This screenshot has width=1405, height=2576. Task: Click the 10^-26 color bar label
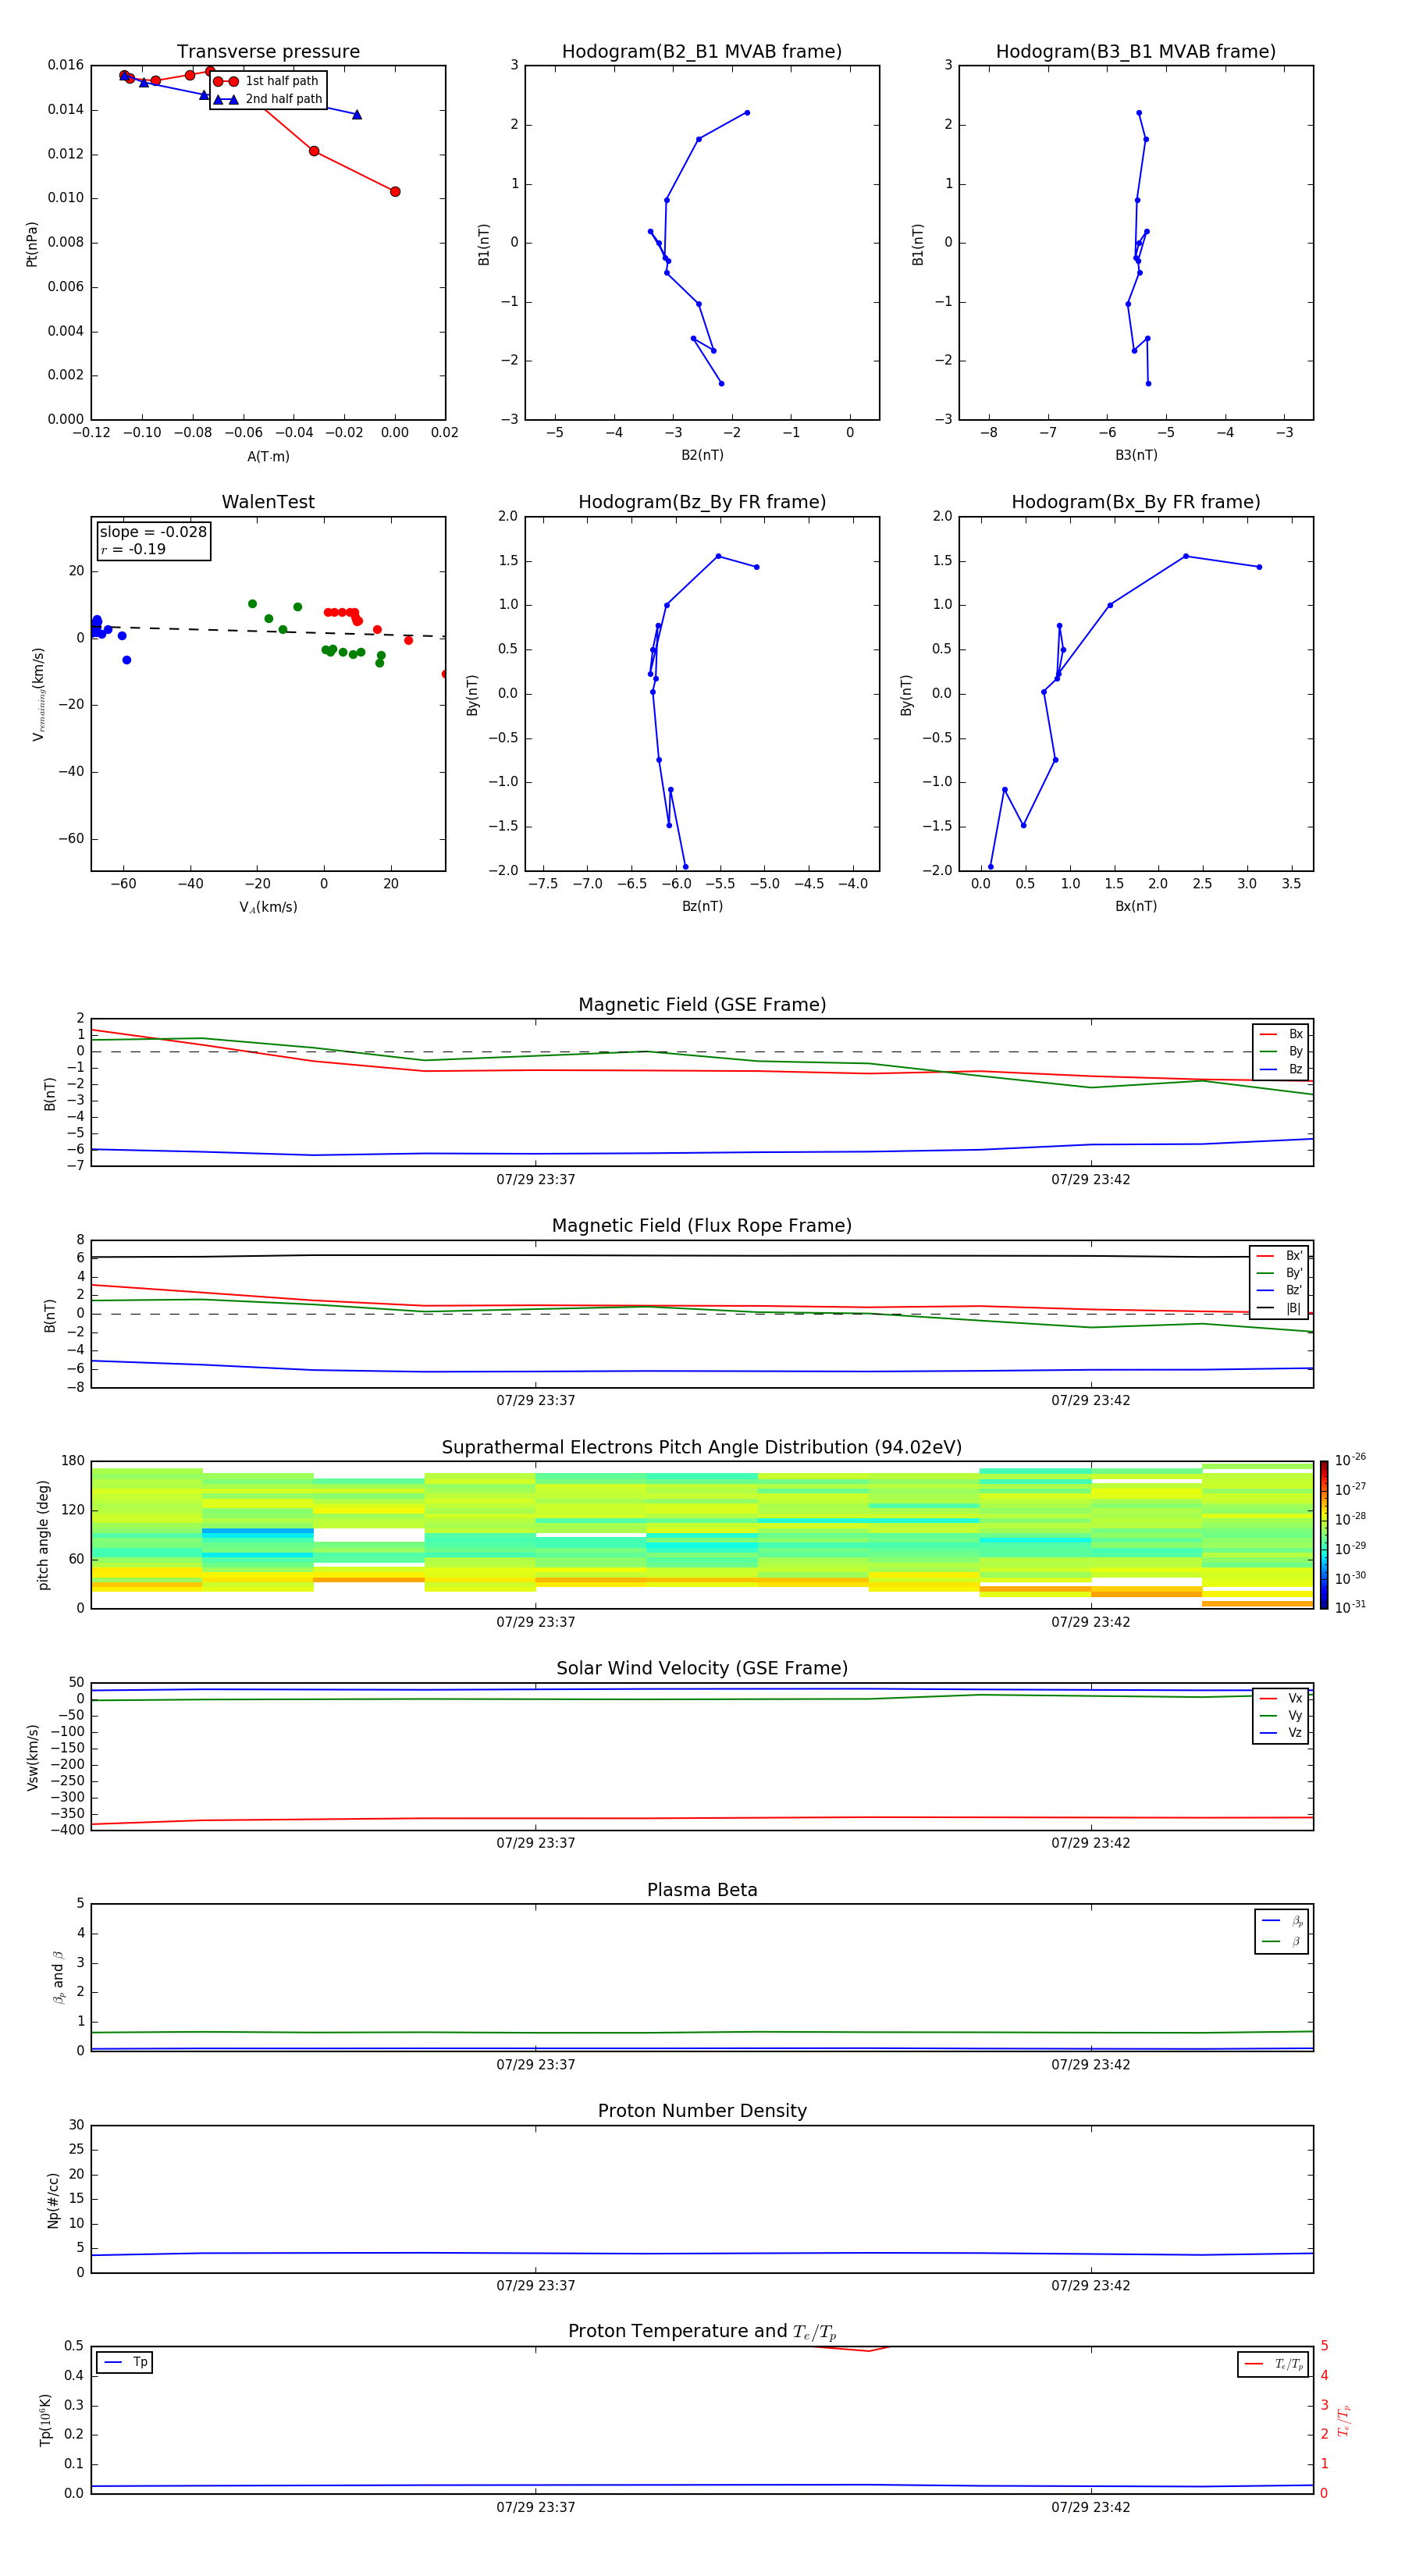[1350, 1460]
